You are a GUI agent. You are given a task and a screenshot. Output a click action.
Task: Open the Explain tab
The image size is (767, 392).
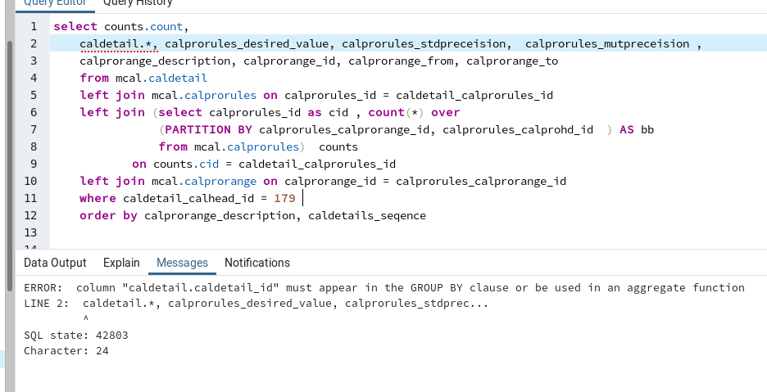121,263
